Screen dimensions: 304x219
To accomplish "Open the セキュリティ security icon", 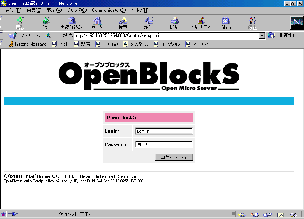I will 200,23.
